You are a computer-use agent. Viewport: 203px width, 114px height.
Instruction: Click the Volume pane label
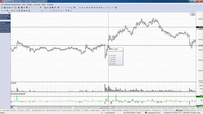point(13,83)
